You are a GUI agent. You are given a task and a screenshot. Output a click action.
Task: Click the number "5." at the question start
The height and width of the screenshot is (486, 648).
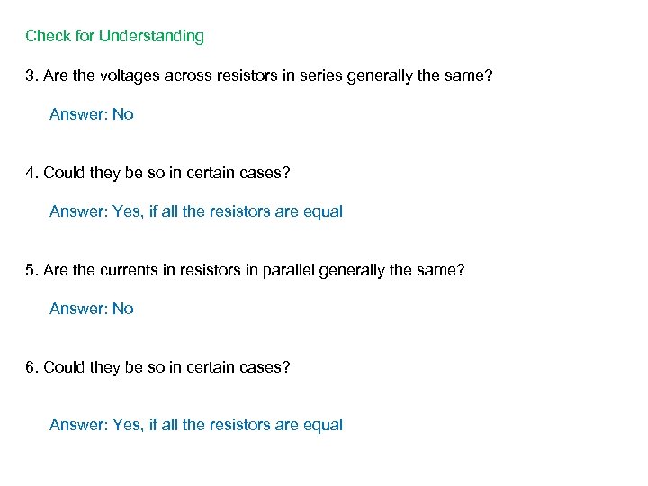click(31, 270)
